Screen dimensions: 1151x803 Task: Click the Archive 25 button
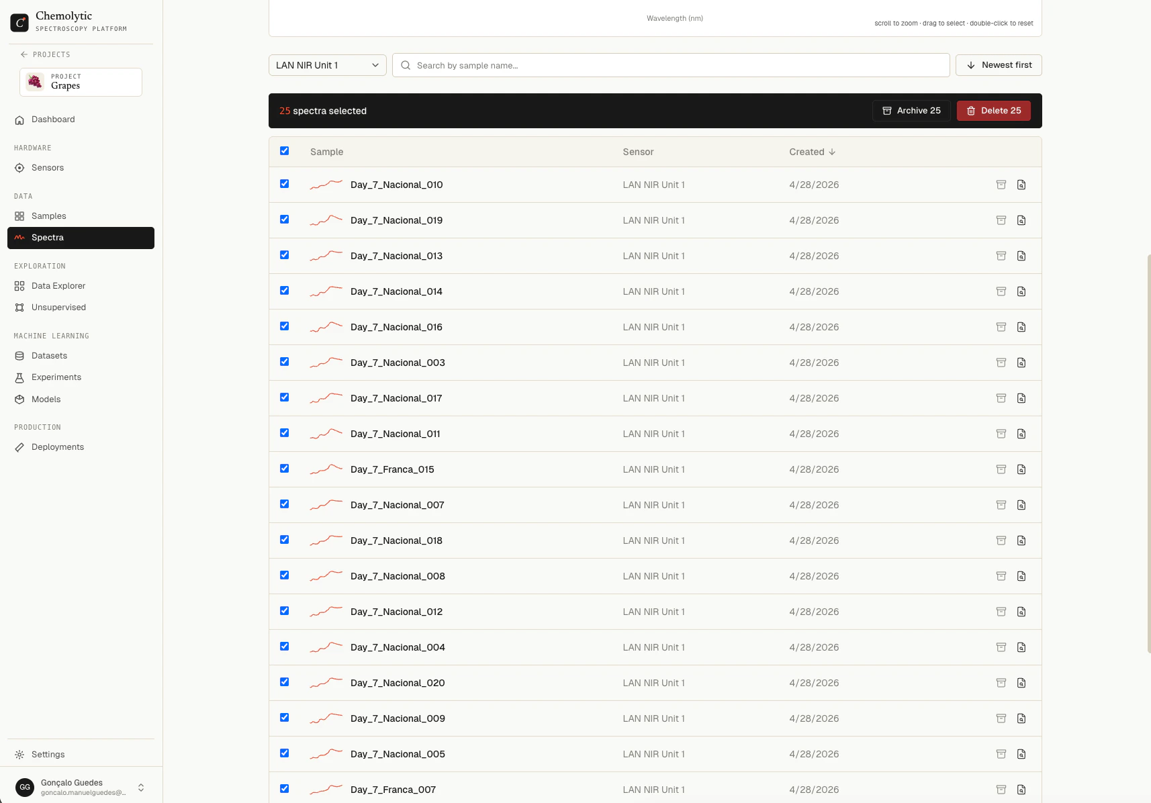point(911,111)
